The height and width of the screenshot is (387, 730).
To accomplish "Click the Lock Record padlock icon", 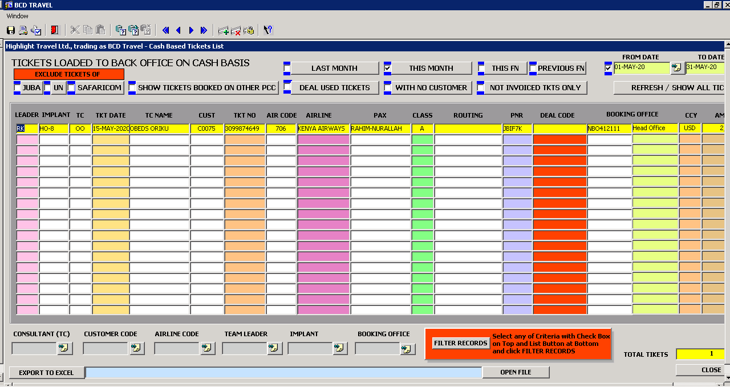I will pos(249,30).
